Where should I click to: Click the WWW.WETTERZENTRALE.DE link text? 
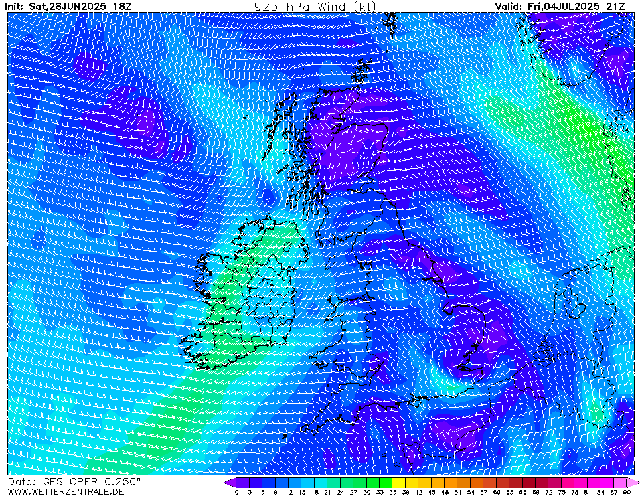pos(66,491)
